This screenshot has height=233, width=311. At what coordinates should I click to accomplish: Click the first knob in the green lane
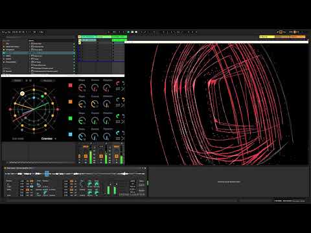[82, 120]
